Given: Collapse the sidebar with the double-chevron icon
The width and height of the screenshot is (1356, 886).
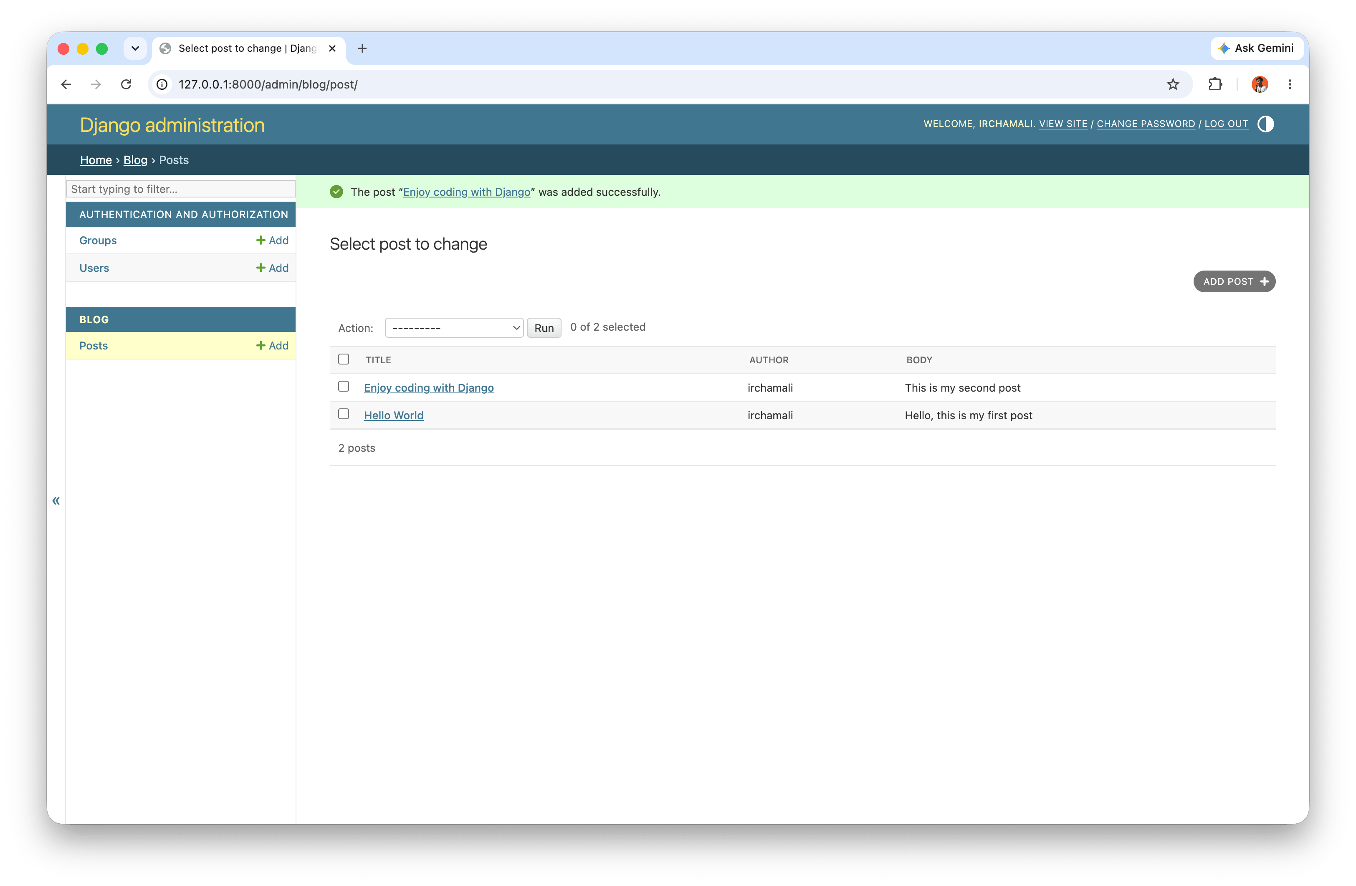Looking at the screenshot, I should (x=56, y=500).
